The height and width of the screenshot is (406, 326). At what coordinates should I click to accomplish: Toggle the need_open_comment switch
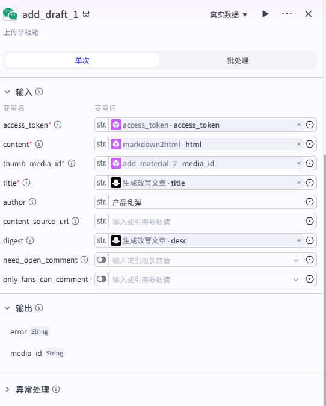point(102,260)
